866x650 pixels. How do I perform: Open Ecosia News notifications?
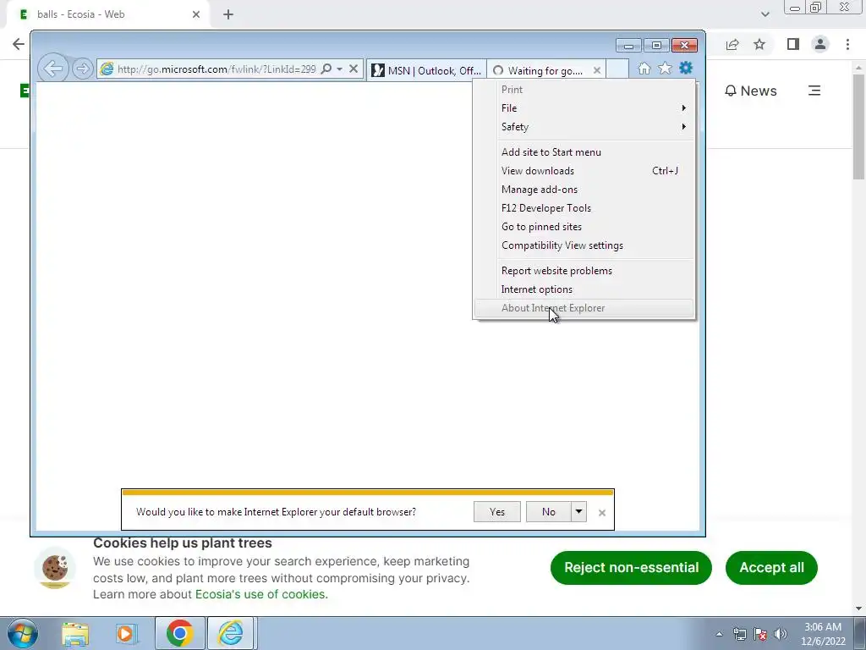click(x=751, y=91)
